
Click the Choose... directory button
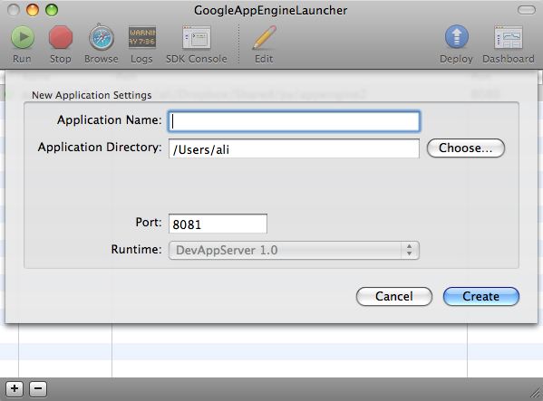point(466,148)
